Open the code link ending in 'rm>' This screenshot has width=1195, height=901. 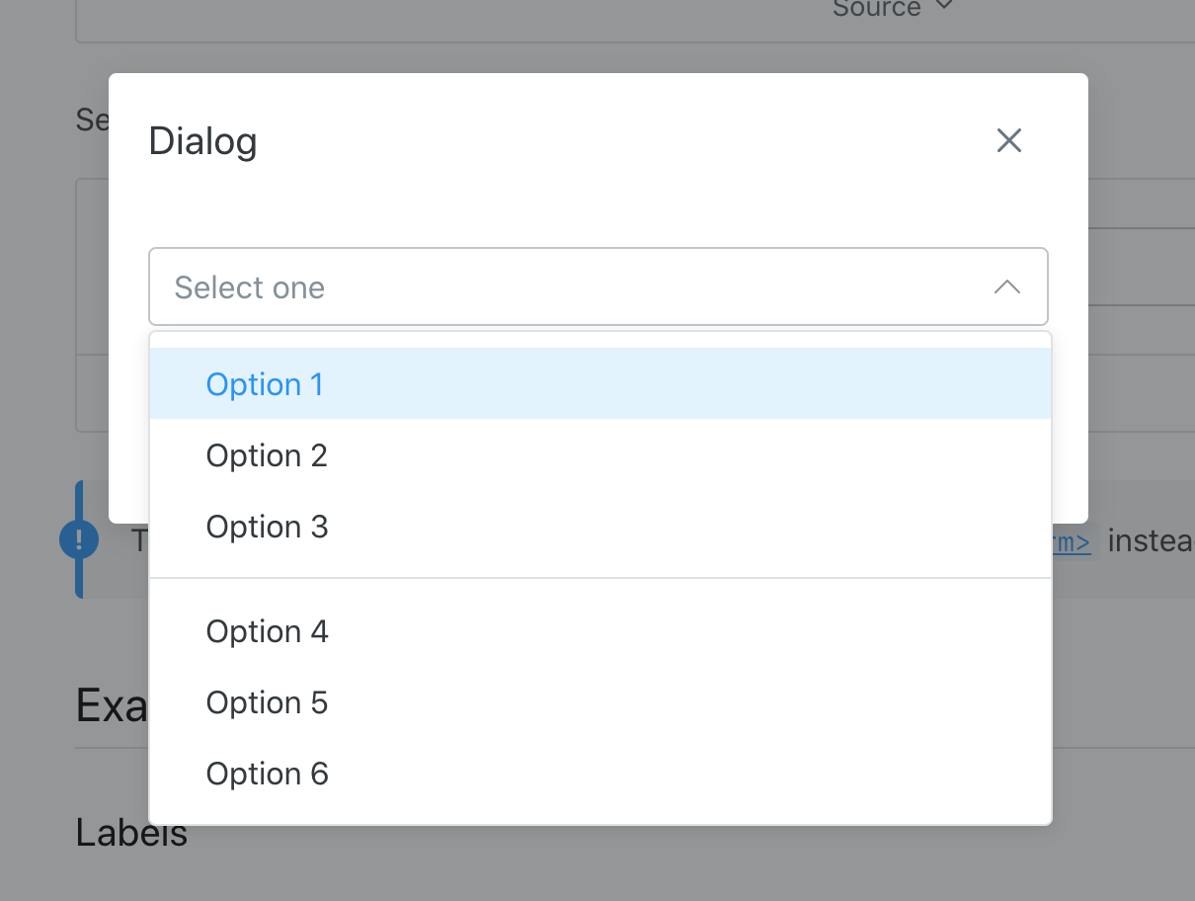pos(1071,541)
